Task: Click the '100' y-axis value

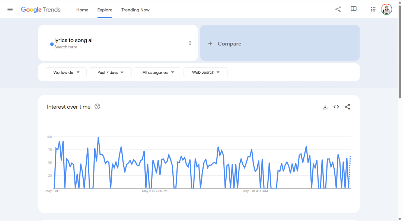Action: (x=49, y=137)
